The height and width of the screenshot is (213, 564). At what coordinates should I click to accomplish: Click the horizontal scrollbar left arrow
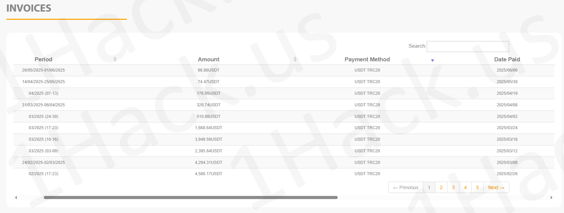(x=16, y=198)
